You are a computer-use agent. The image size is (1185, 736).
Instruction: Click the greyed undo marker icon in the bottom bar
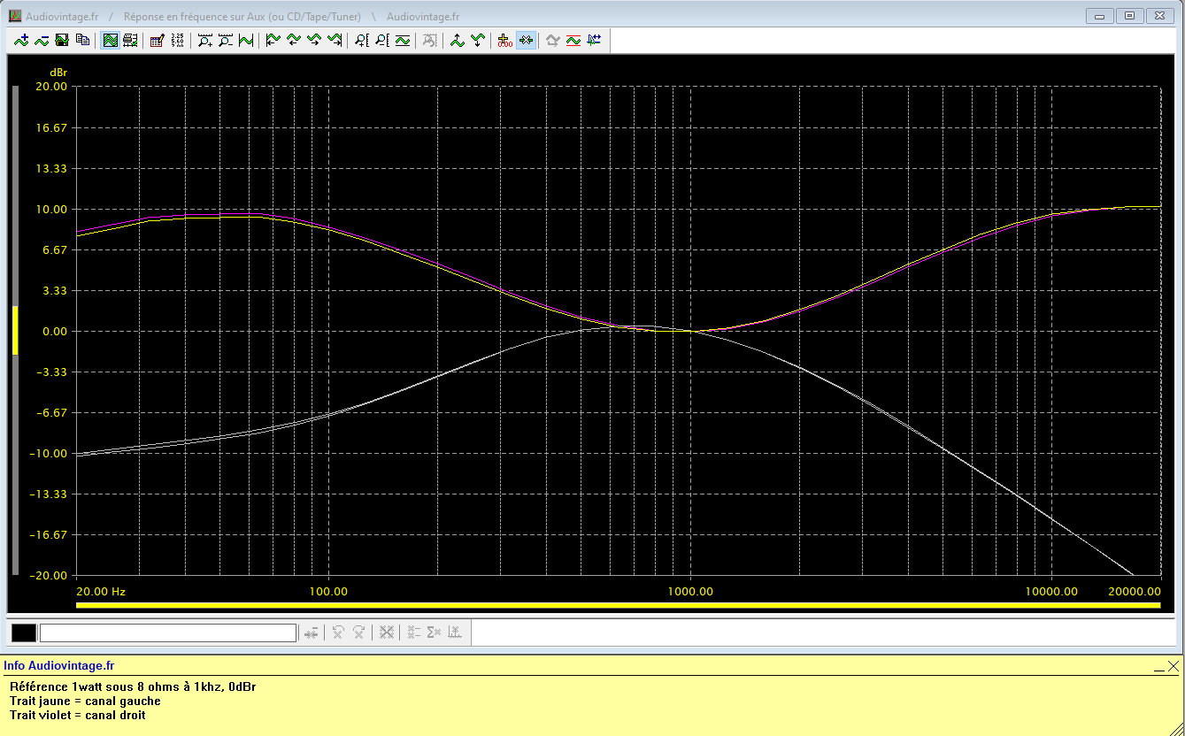pos(338,632)
